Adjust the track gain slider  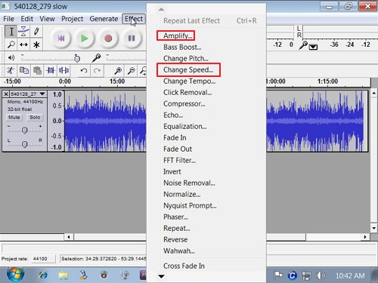24,130
